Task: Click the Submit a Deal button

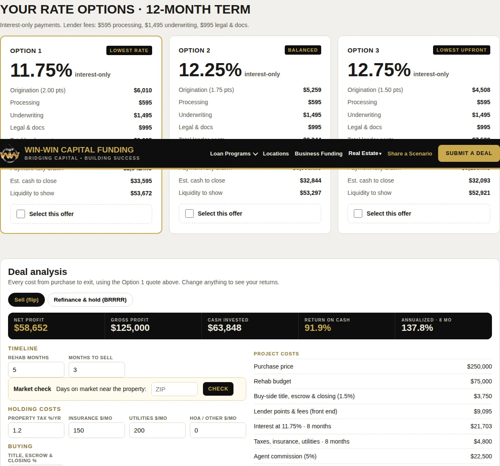Action: point(468,153)
